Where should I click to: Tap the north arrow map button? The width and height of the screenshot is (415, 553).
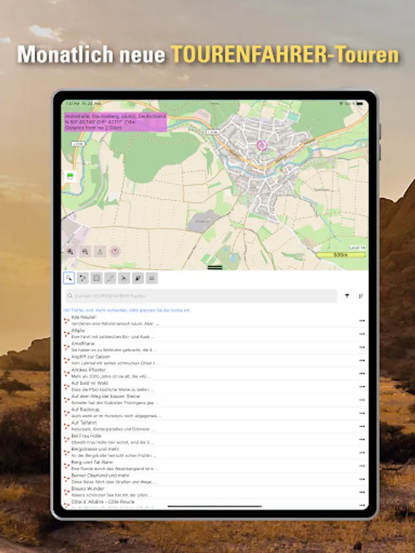(100, 251)
